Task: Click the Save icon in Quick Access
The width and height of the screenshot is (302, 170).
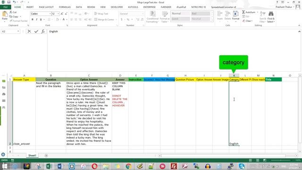Action: 9,2
